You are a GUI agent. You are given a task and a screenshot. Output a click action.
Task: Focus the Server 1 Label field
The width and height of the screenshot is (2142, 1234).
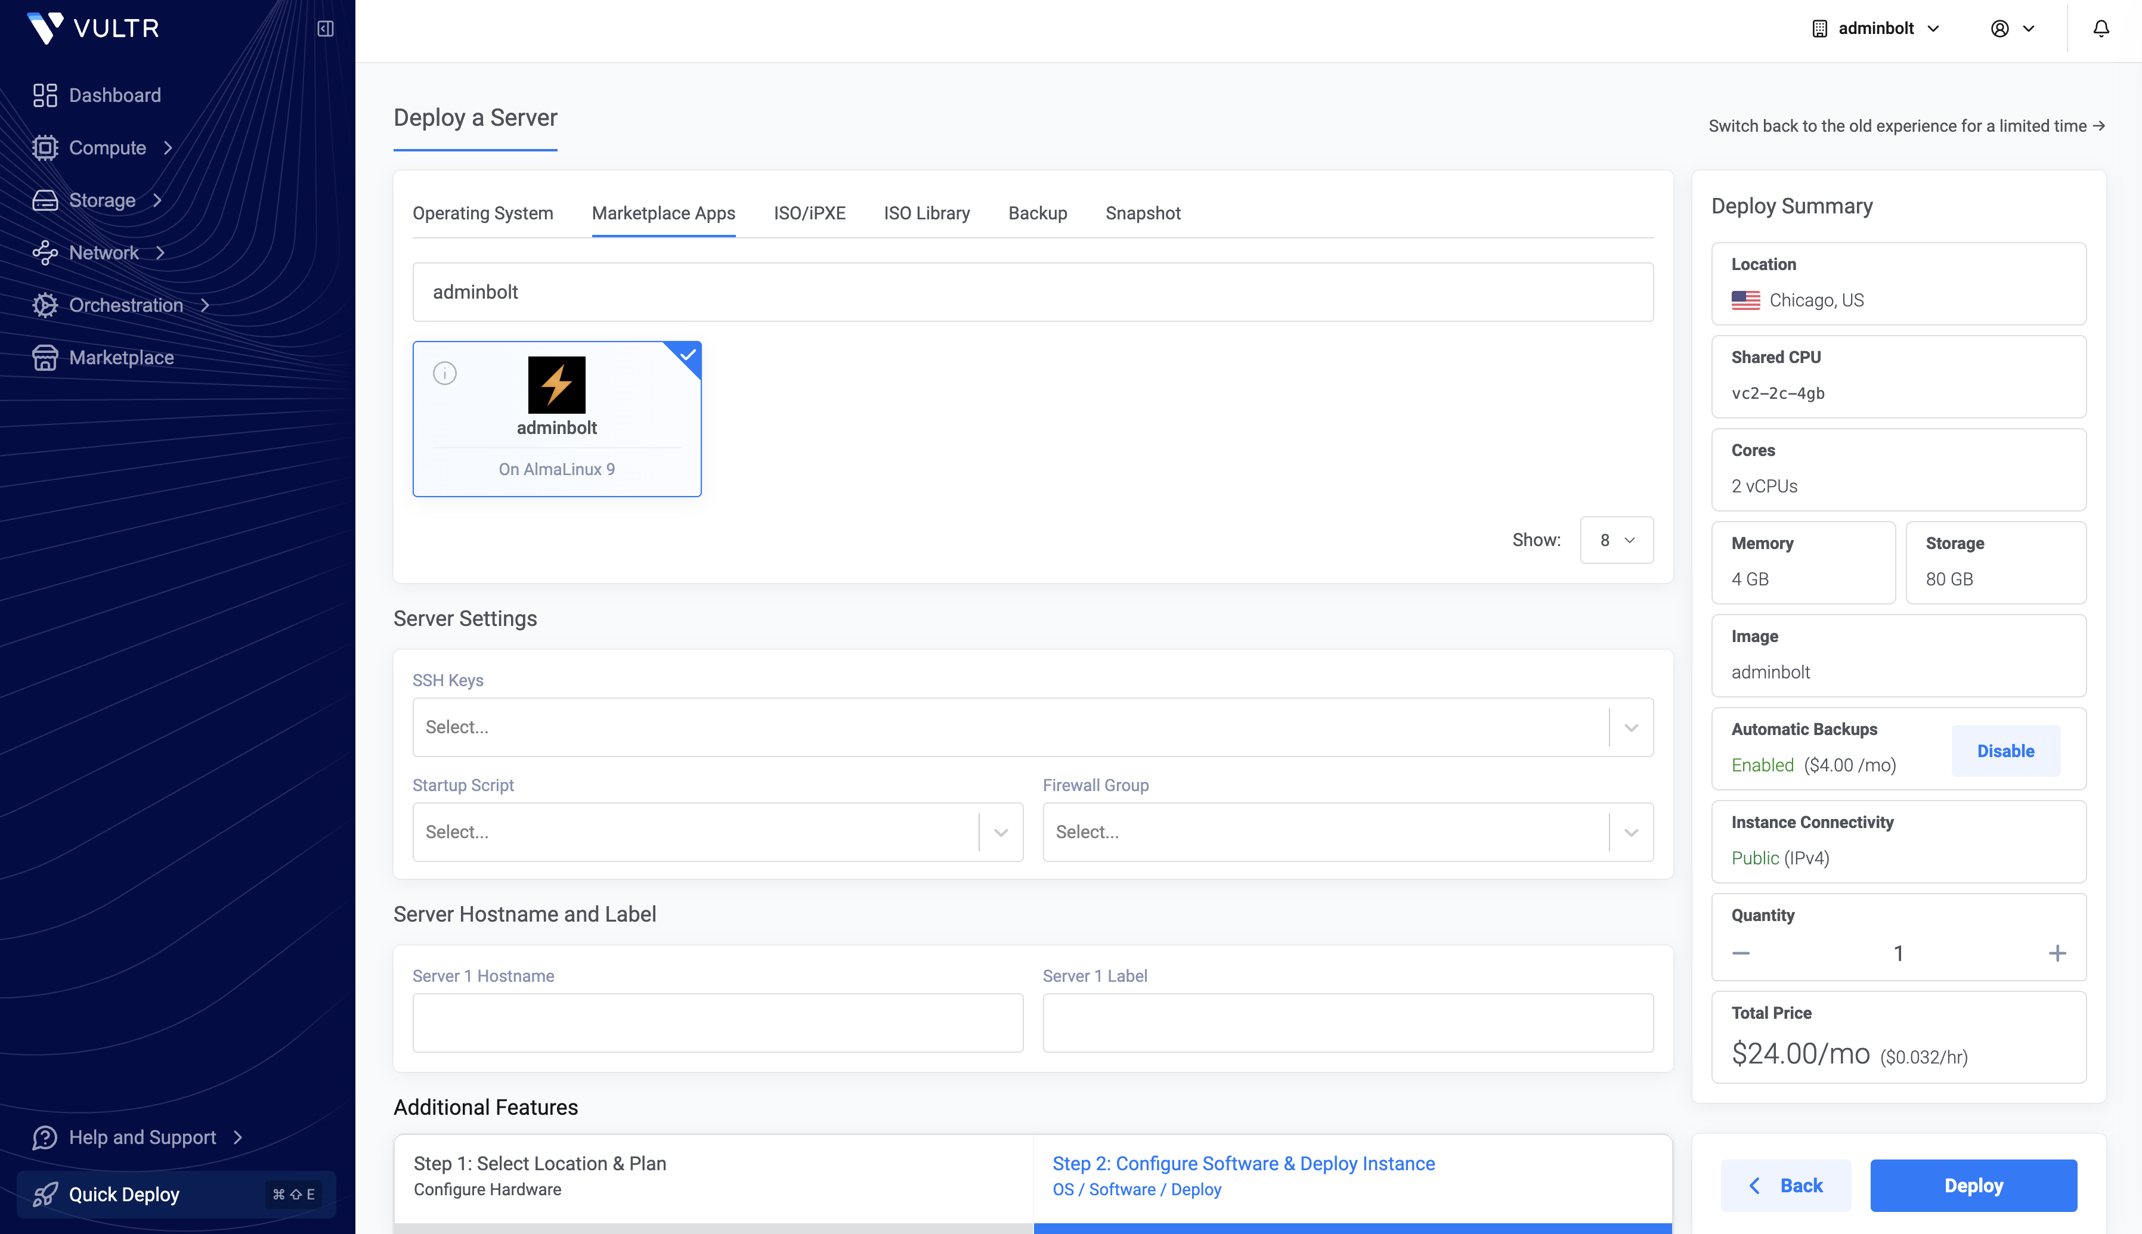click(1348, 1023)
